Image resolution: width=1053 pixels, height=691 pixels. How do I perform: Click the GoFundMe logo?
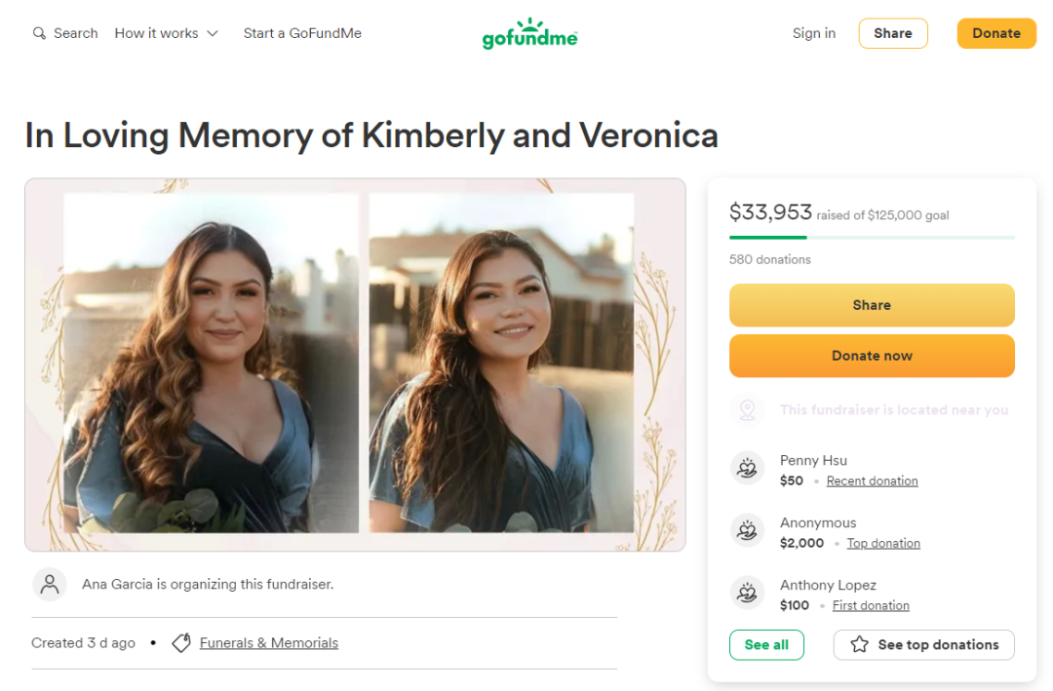(x=530, y=34)
